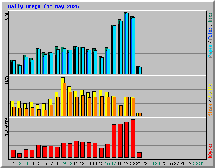Viewport: 215px width, 168px height.
Task: Click the Pages legend label
Action: pos(210,51)
